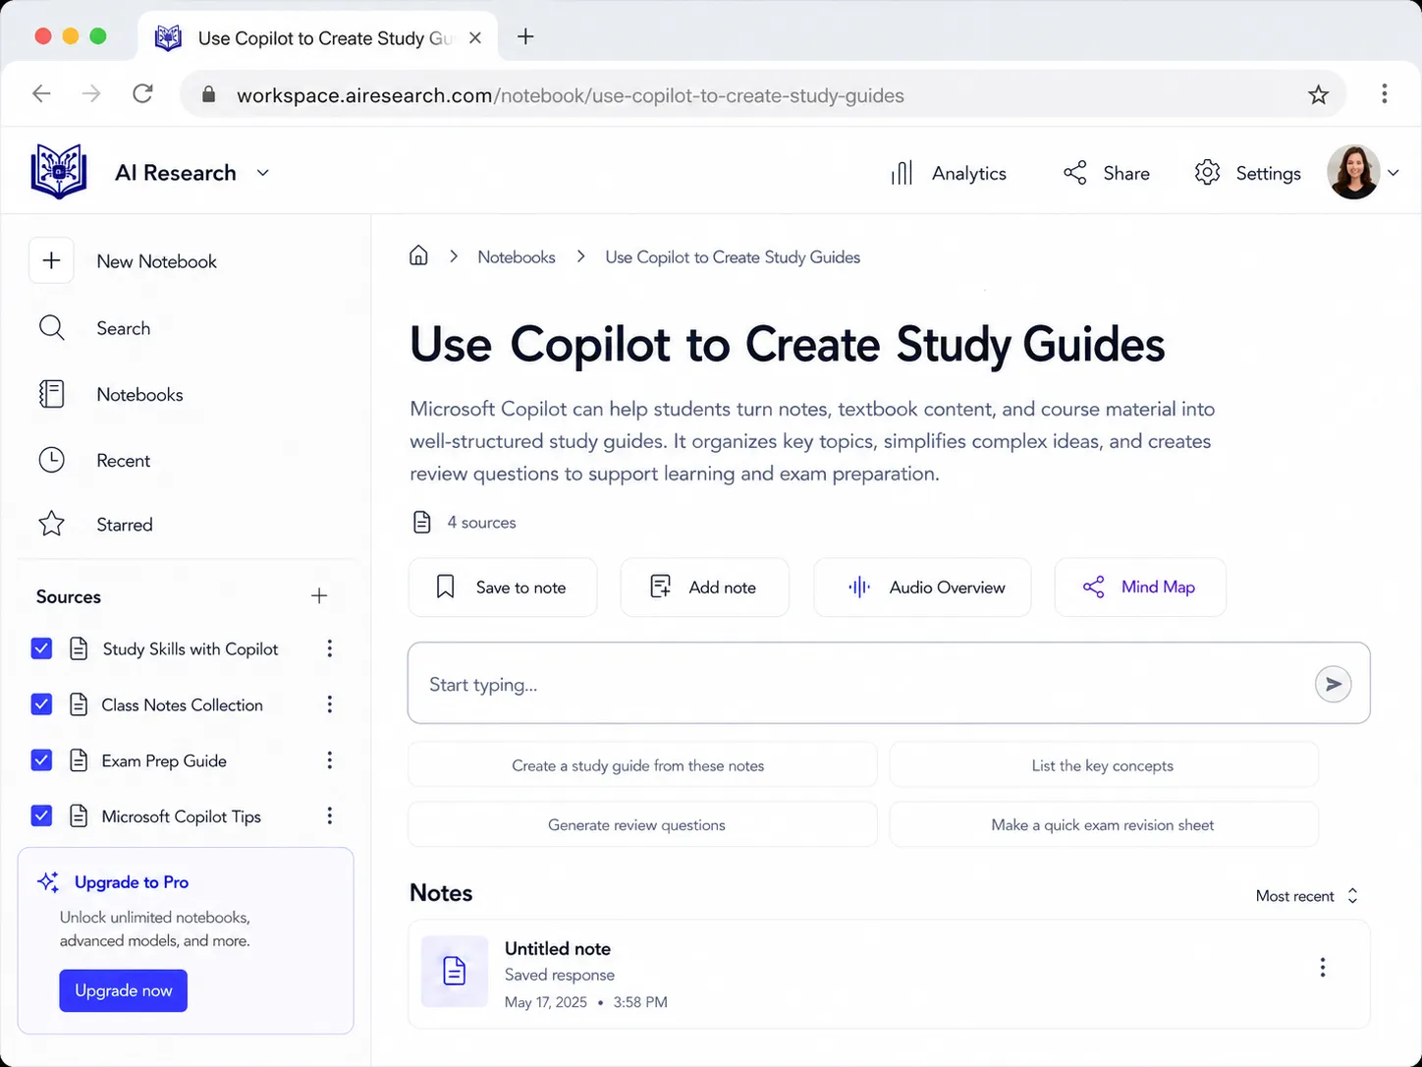This screenshot has height=1067, width=1422.
Task: Click the Microsoft Copilot Tips source name
Action: [x=181, y=817]
